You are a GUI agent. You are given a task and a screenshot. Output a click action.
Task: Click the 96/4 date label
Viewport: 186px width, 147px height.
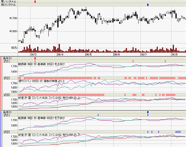[60, 54]
